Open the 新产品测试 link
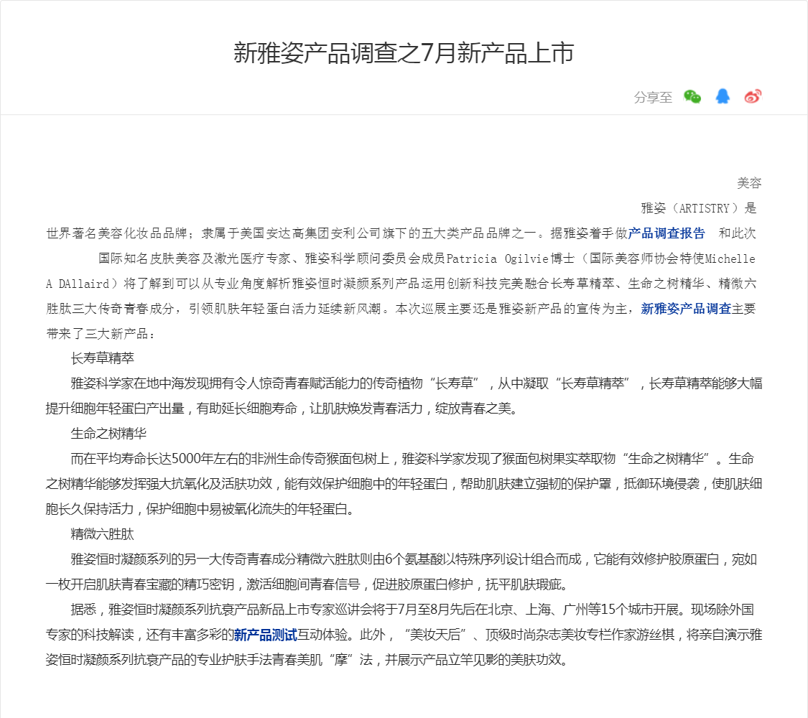This screenshot has height=718, width=808. 265,635
